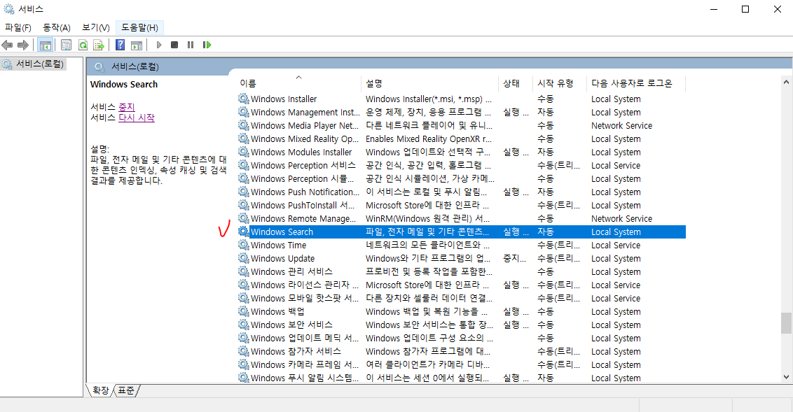Click the Refresh toolbar icon

click(x=83, y=45)
